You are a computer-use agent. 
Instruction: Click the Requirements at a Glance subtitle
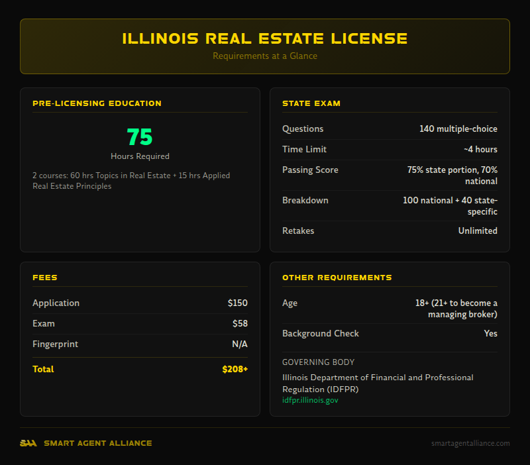click(x=265, y=56)
